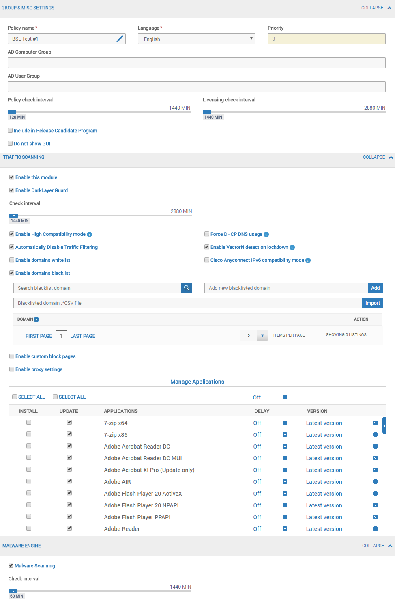The image size is (395, 604).
Task: Click info icon for Cisco Anyconnect IPv6 mode
Action: 308,261
